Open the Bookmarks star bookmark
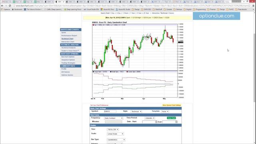Viewport: 256px width, 144px height. point(17,10)
